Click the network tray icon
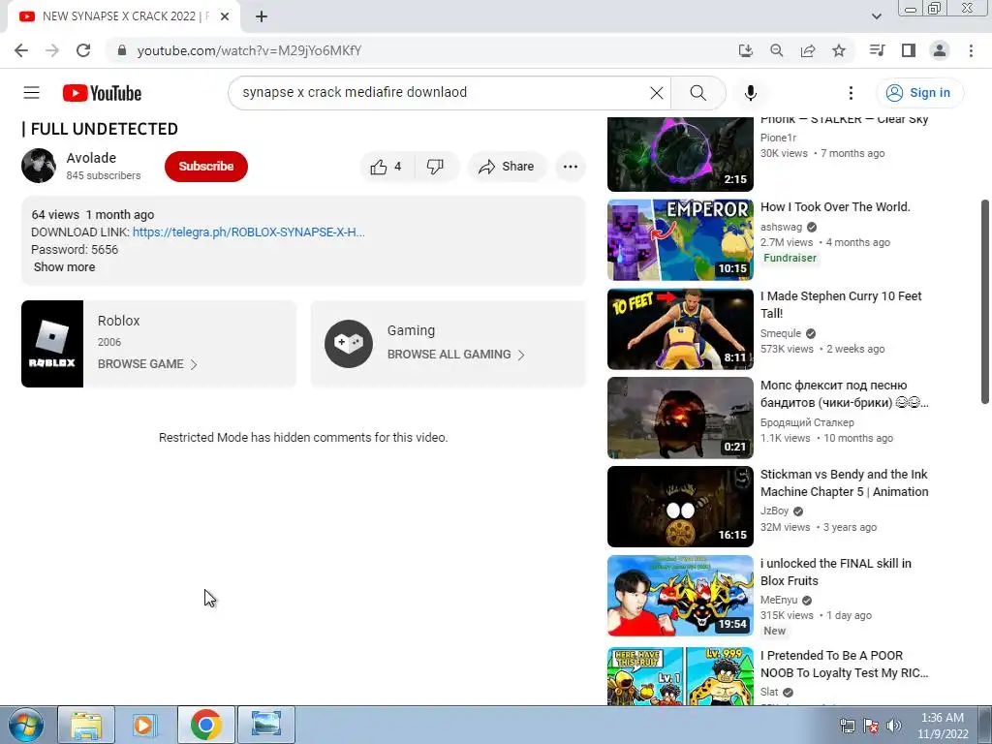Screen dimensions: 992x744 [847, 726]
